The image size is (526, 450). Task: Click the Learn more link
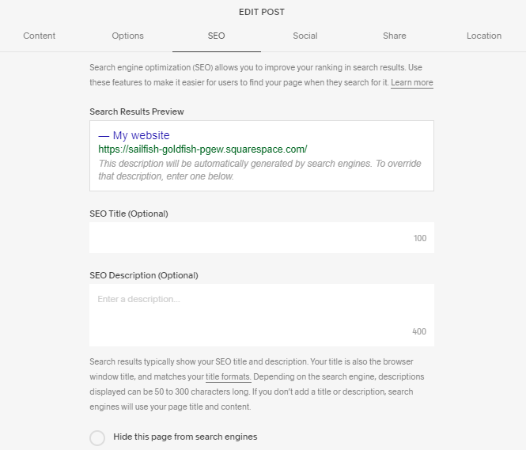pos(411,83)
